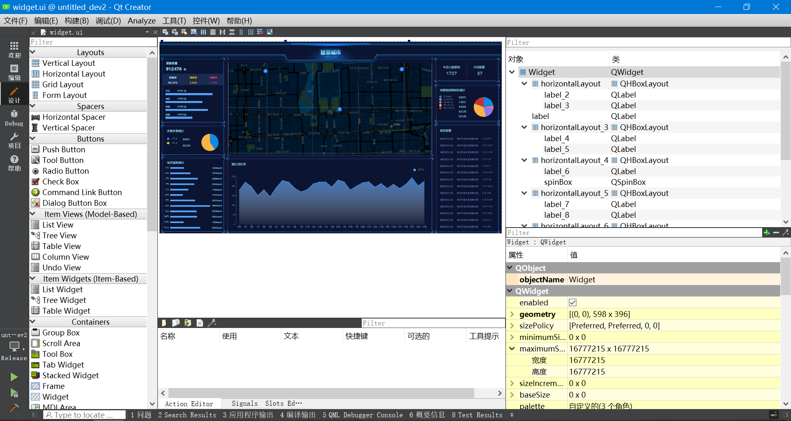Collapse the Buttons category in widget box
The width and height of the screenshot is (791, 421).
(x=33, y=139)
